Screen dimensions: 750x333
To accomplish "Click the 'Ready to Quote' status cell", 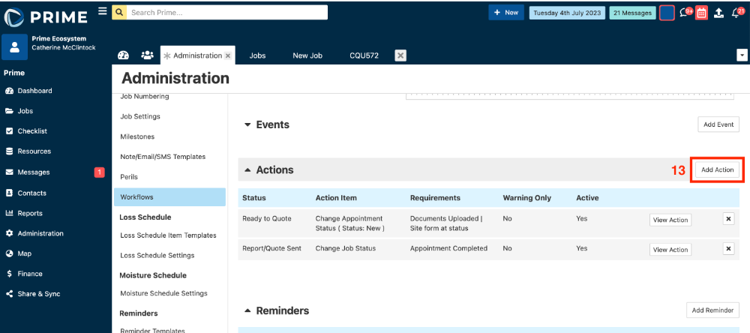I will [x=266, y=219].
